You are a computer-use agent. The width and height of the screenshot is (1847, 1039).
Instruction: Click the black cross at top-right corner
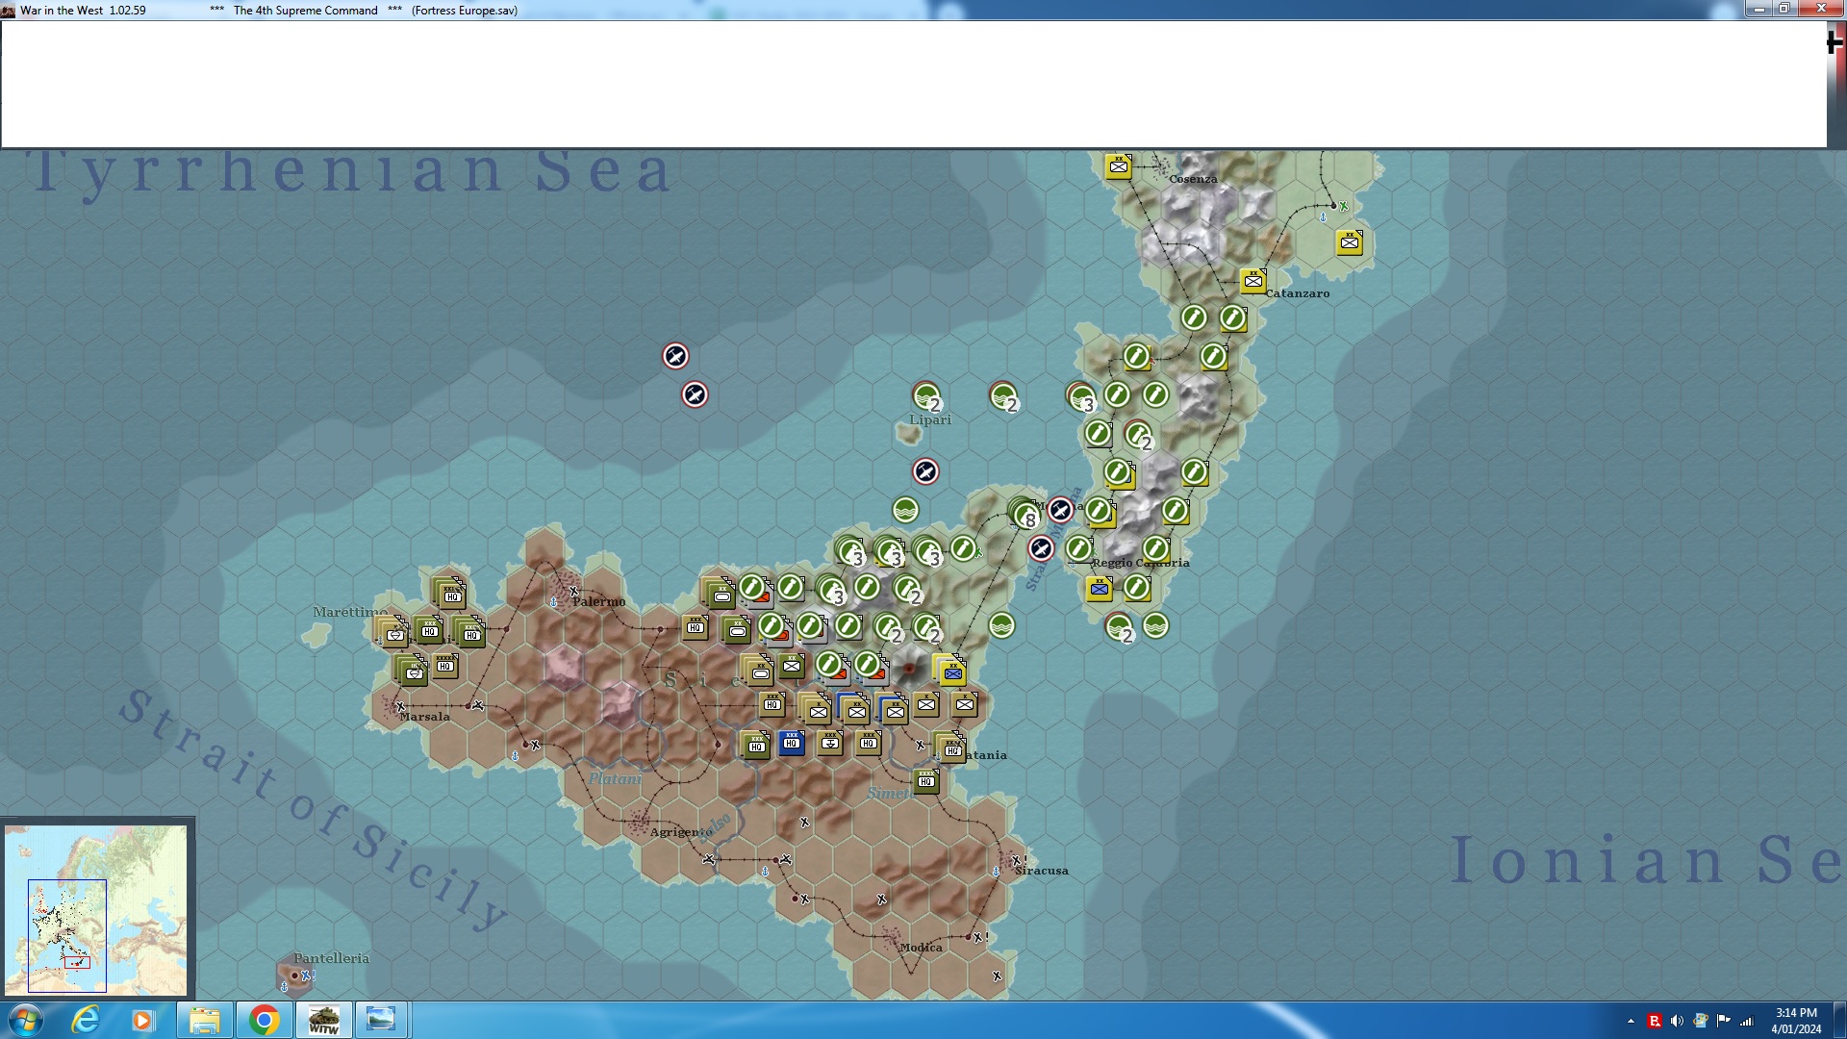click(1834, 42)
